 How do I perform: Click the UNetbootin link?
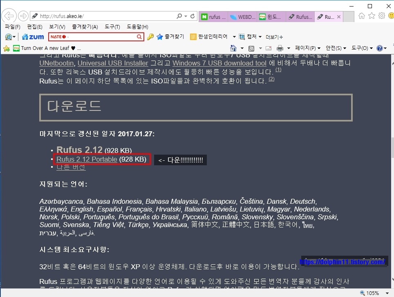[x=56, y=63]
